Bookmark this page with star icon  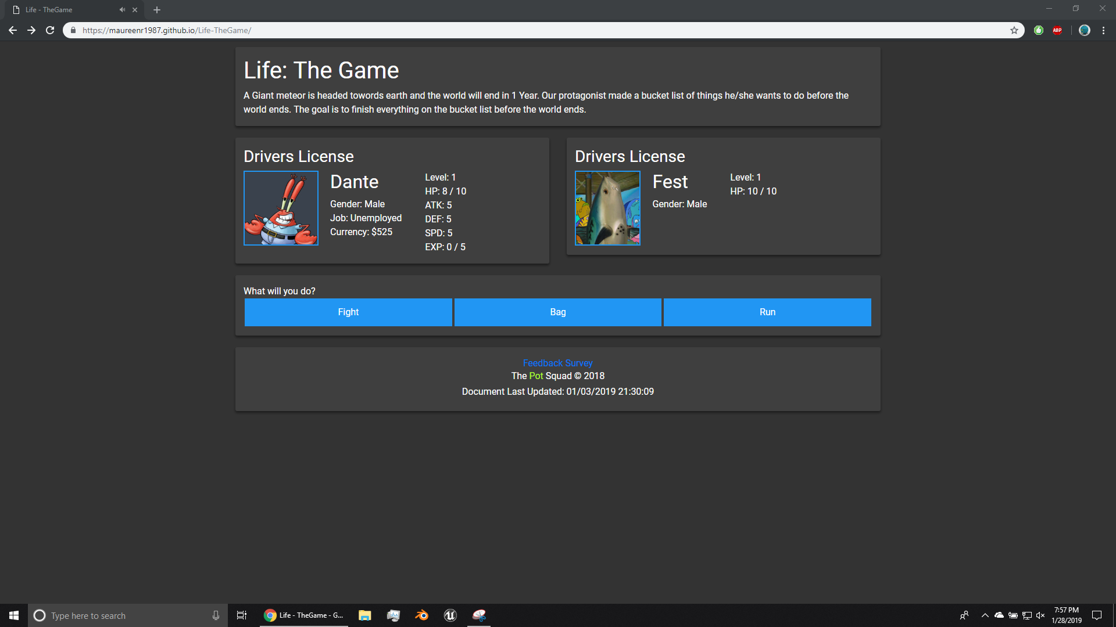1014,30
